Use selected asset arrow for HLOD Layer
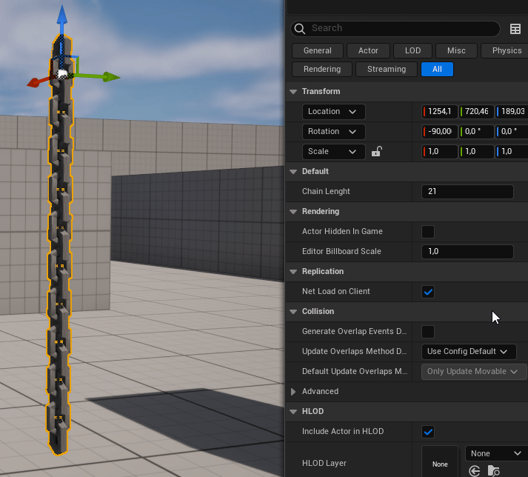The image size is (528, 477). (475, 470)
